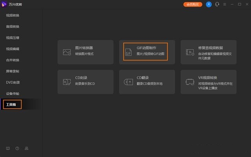Switch to 设备传输 in sidebar
251x157 pixels.
point(13,94)
